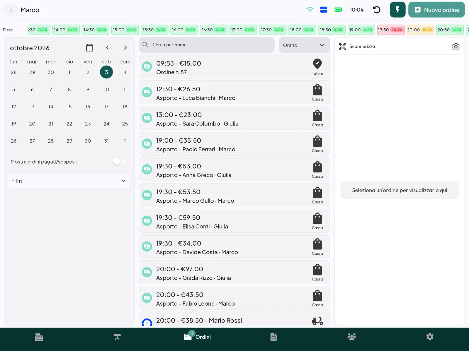This screenshot has height=351, width=469.
Task: Open camera scanner icon
Action: 456,46
